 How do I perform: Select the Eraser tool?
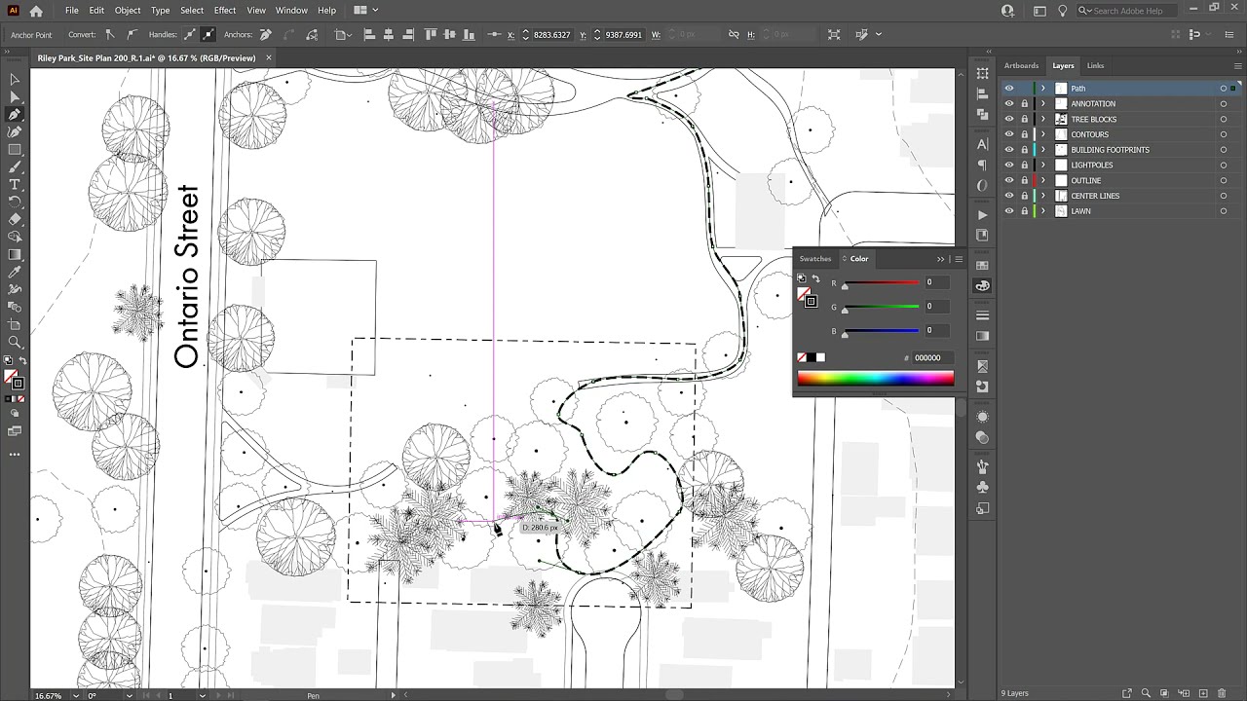pyautogui.click(x=15, y=220)
